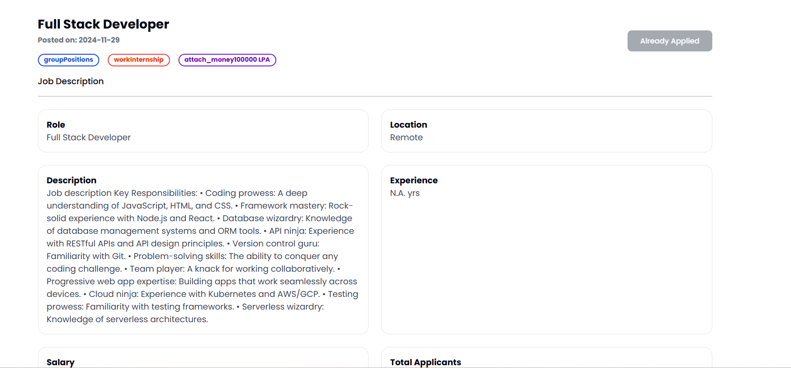This screenshot has width=791, height=368.
Task: Click the Posted on: 2024-11-29 date
Action: click(79, 40)
